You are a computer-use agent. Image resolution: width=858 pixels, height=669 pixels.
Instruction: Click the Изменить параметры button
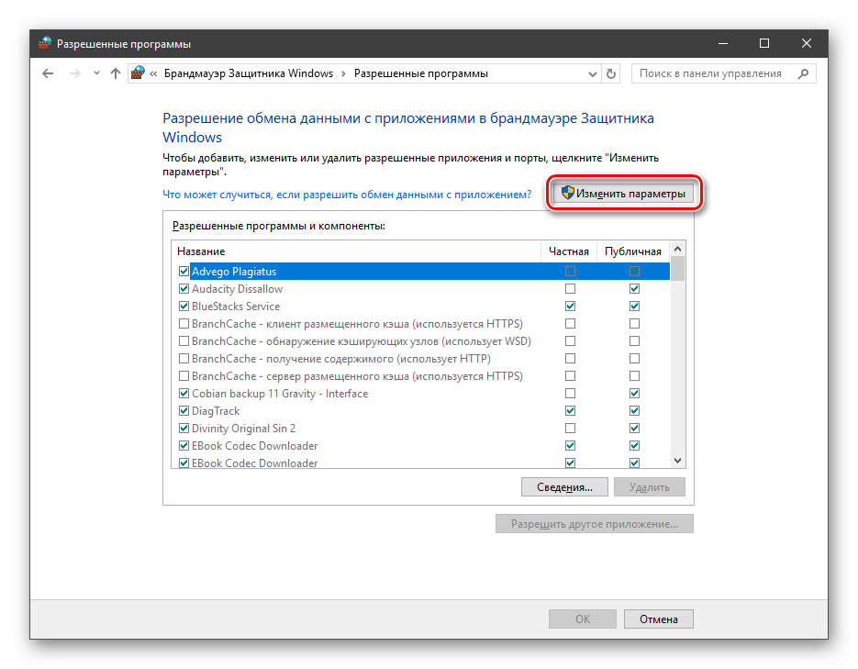click(623, 194)
